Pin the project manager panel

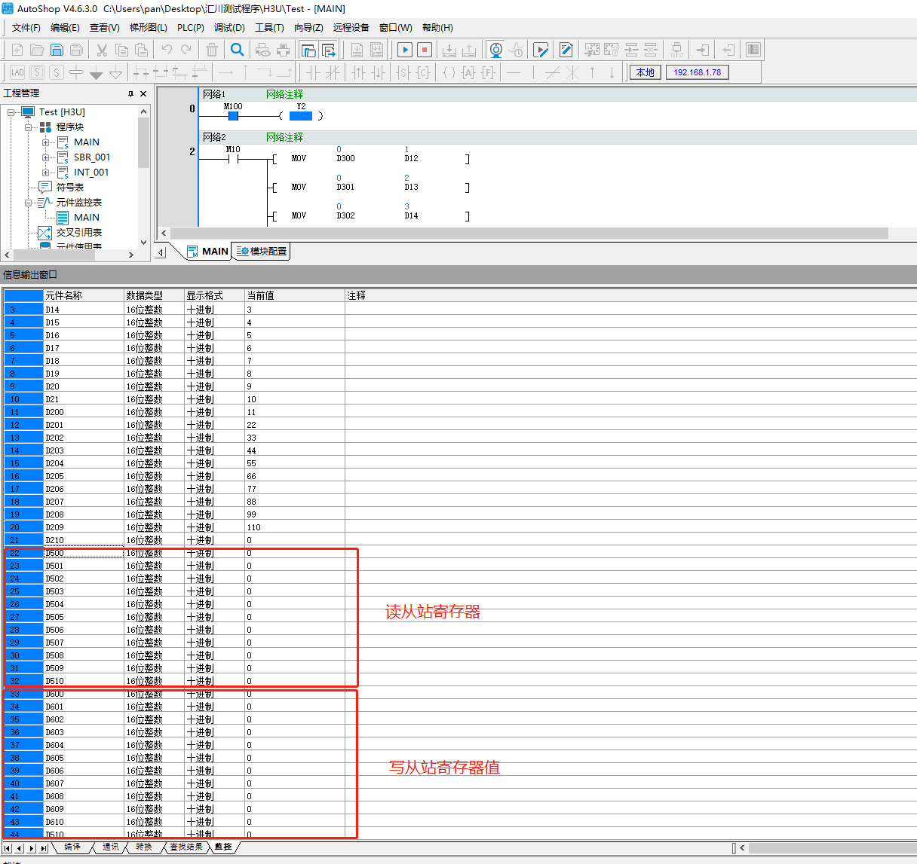click(x=130, y=93)
